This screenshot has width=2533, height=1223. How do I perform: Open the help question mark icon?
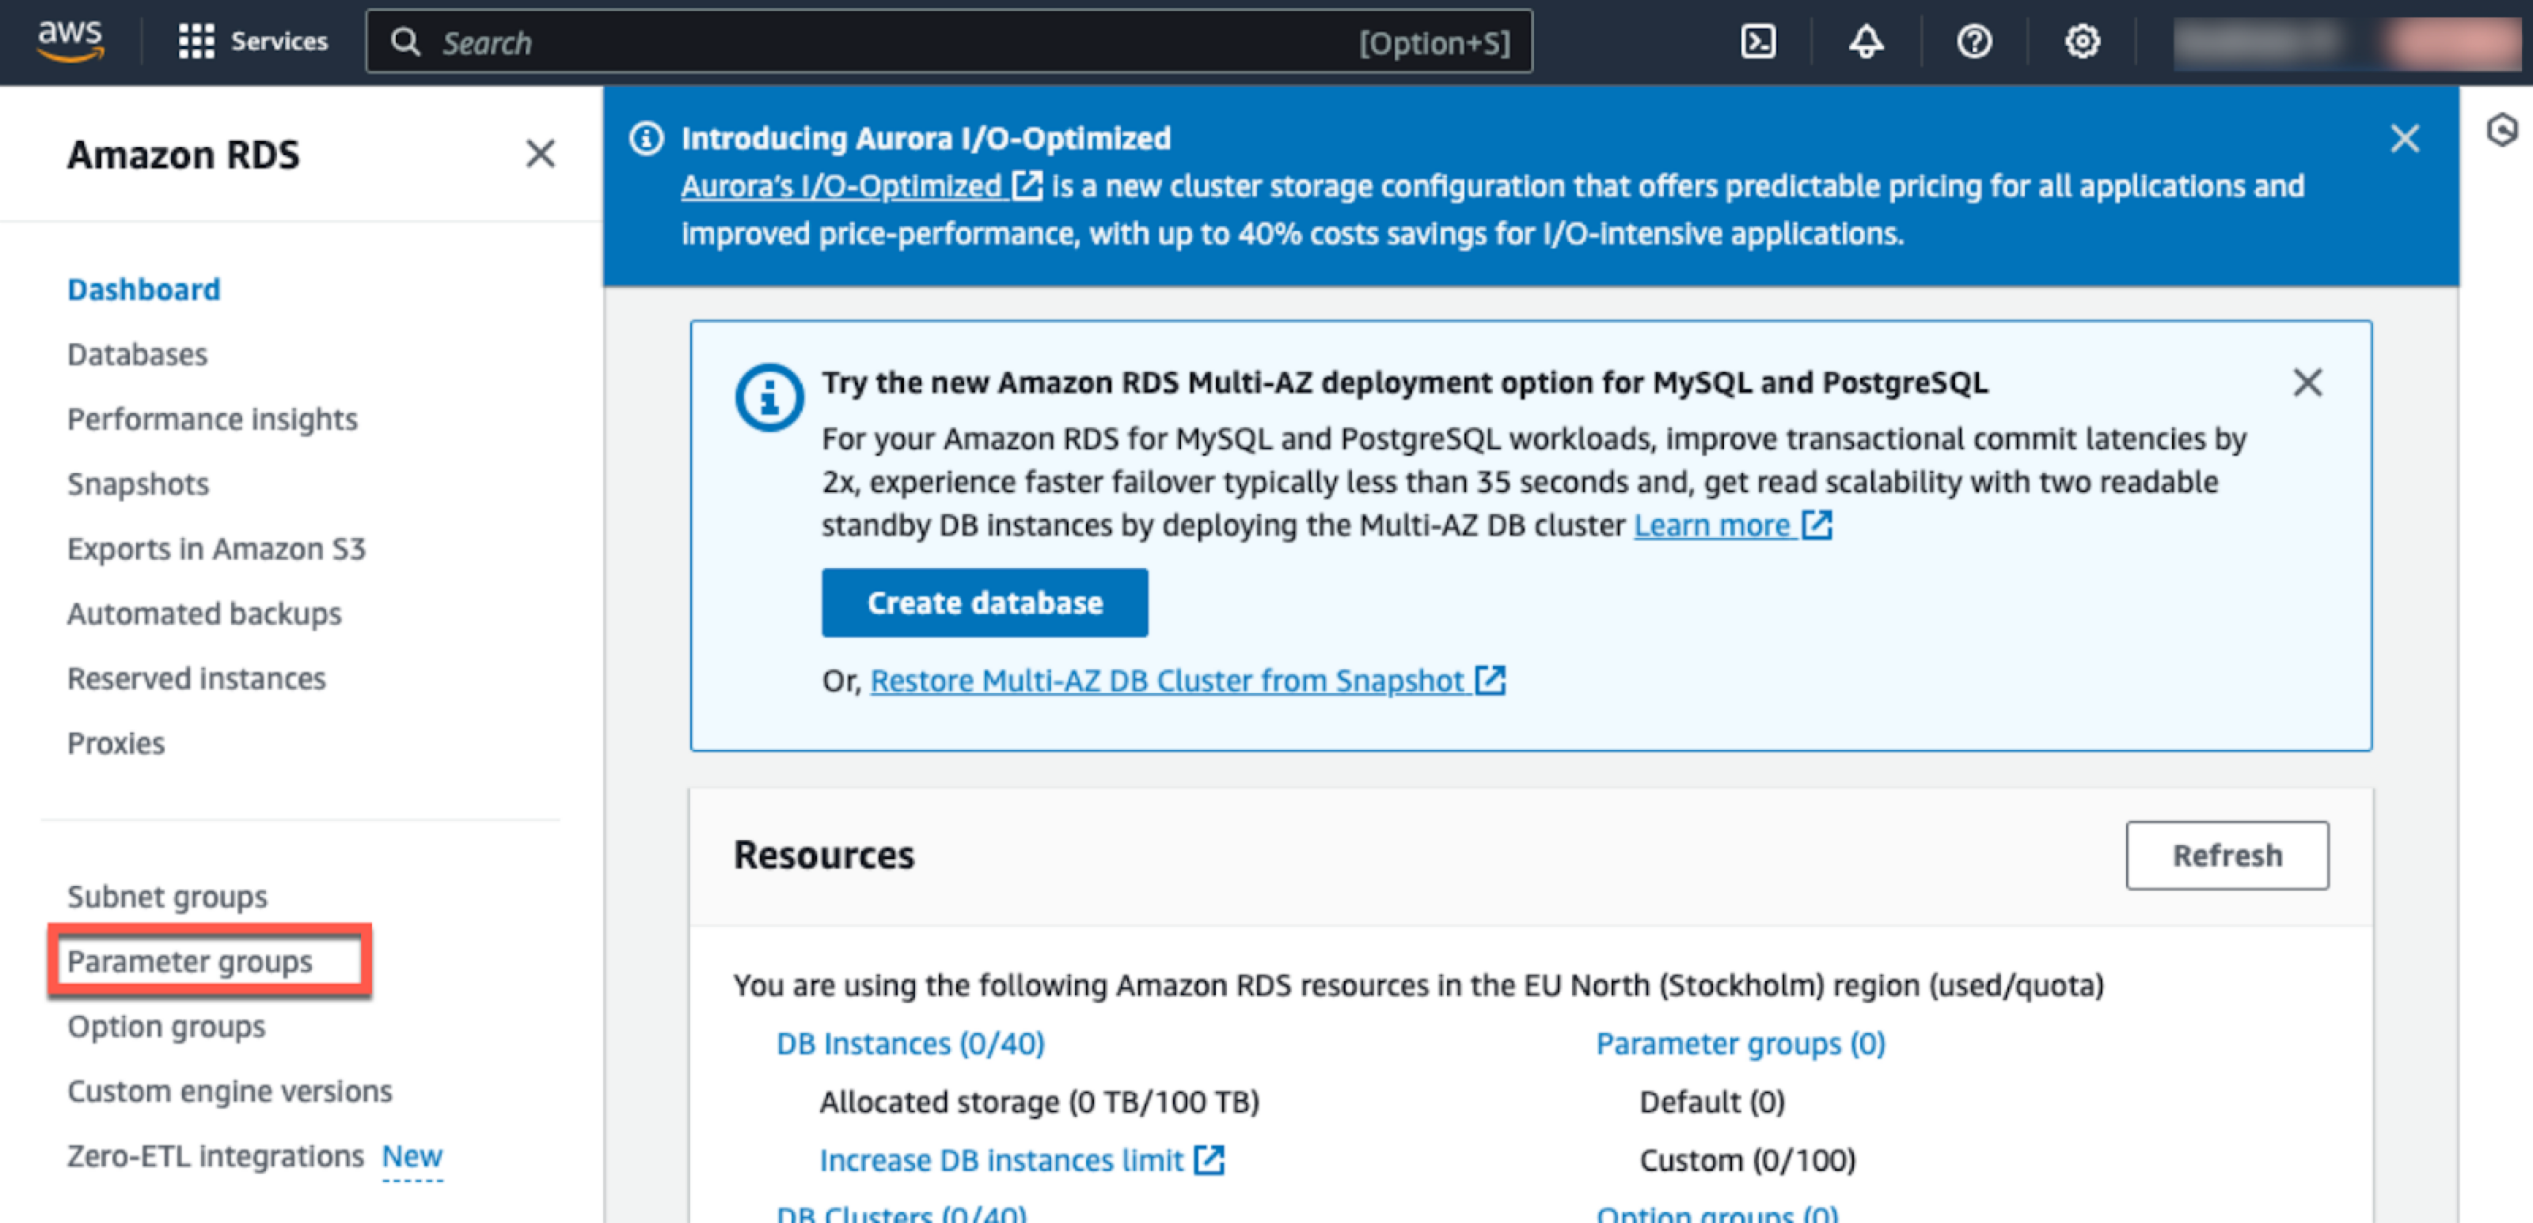click(x=1973, y=41)
